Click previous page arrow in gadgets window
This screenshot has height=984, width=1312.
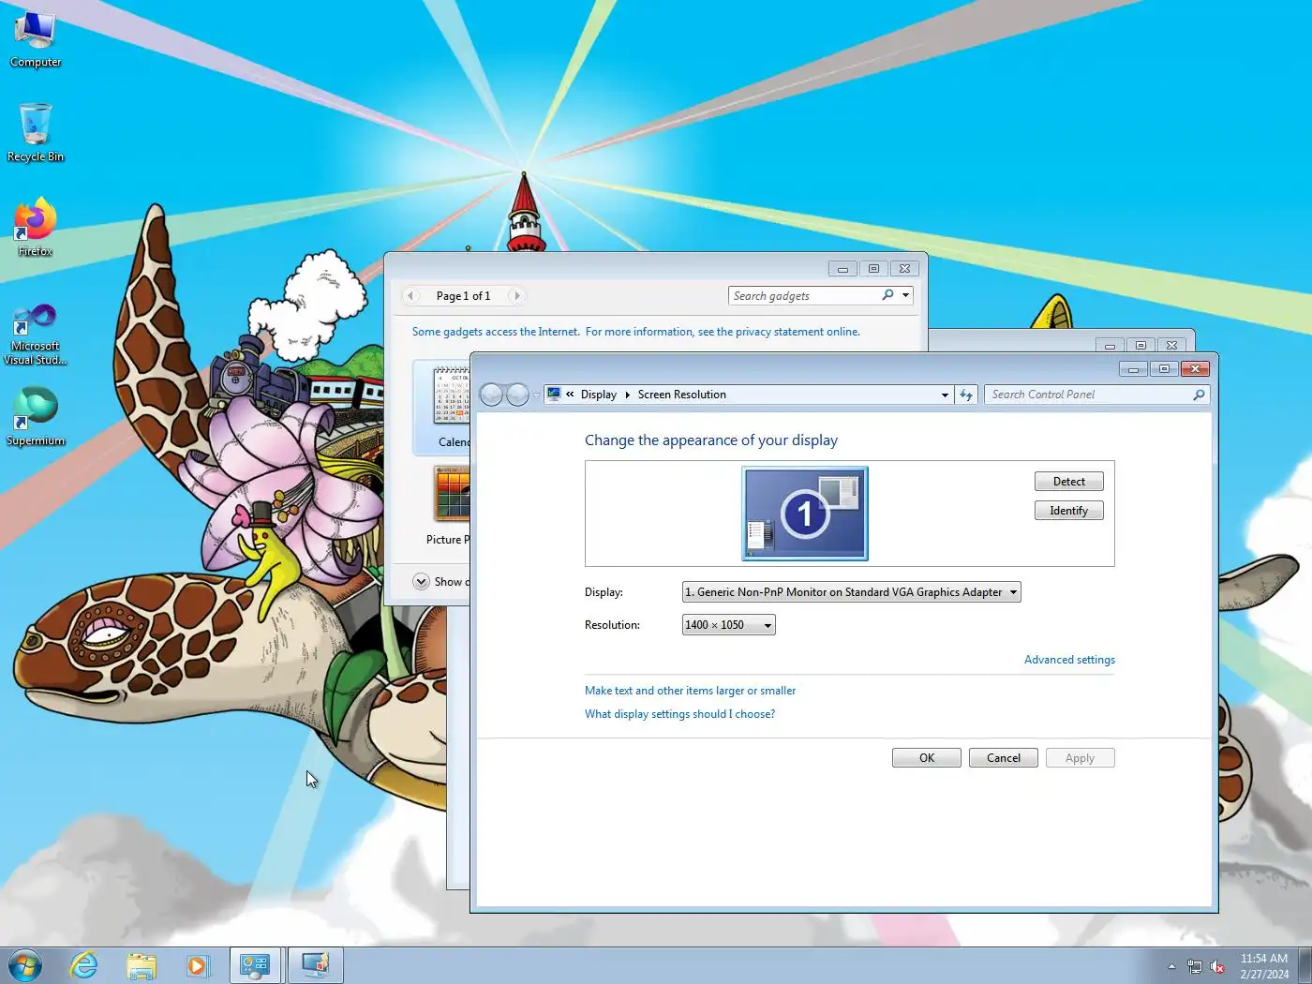[x=410, y=295]
